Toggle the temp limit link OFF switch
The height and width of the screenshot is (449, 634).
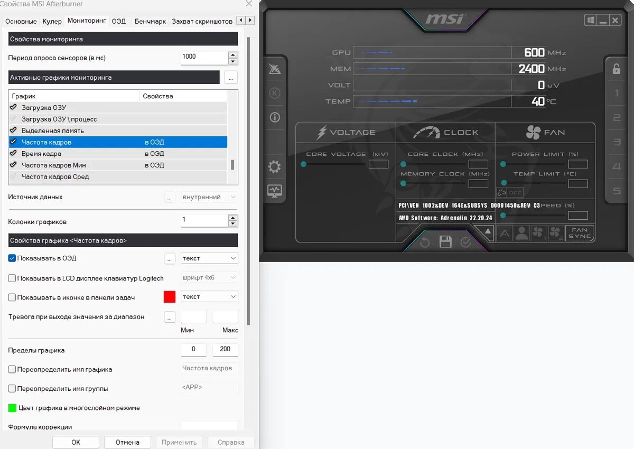click(510, 193)
